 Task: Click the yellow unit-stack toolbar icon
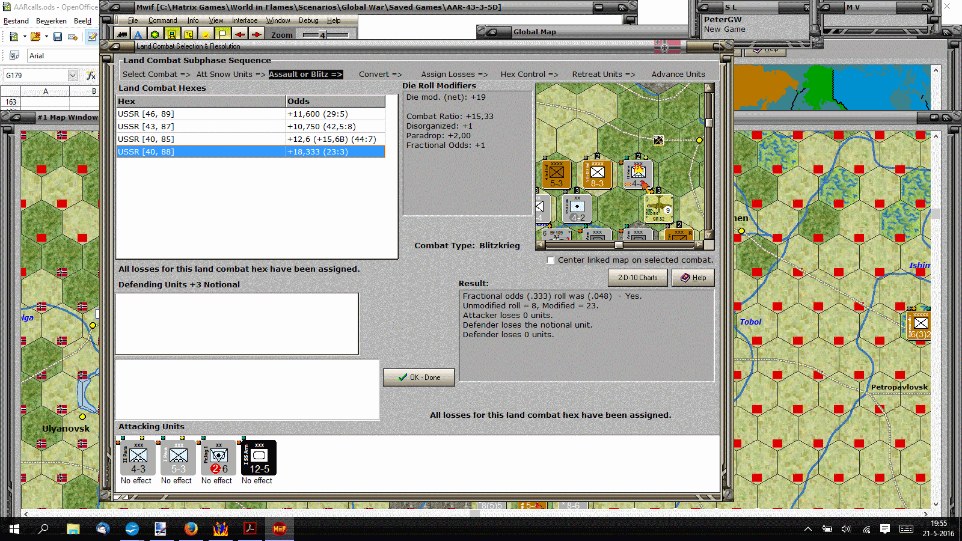172,34
